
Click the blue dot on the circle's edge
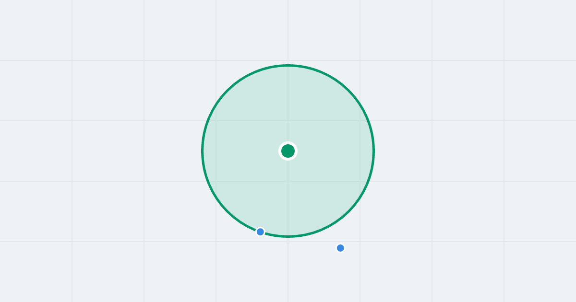pyautogui.click(x=260, y=232)
